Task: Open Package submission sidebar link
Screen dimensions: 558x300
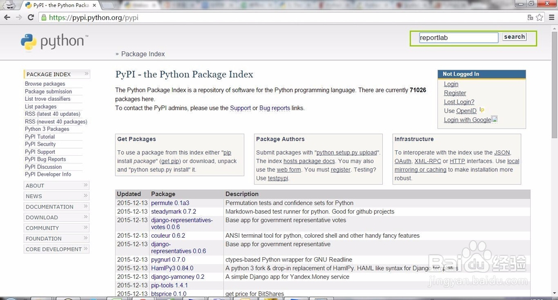Action: tap(49, 91)
